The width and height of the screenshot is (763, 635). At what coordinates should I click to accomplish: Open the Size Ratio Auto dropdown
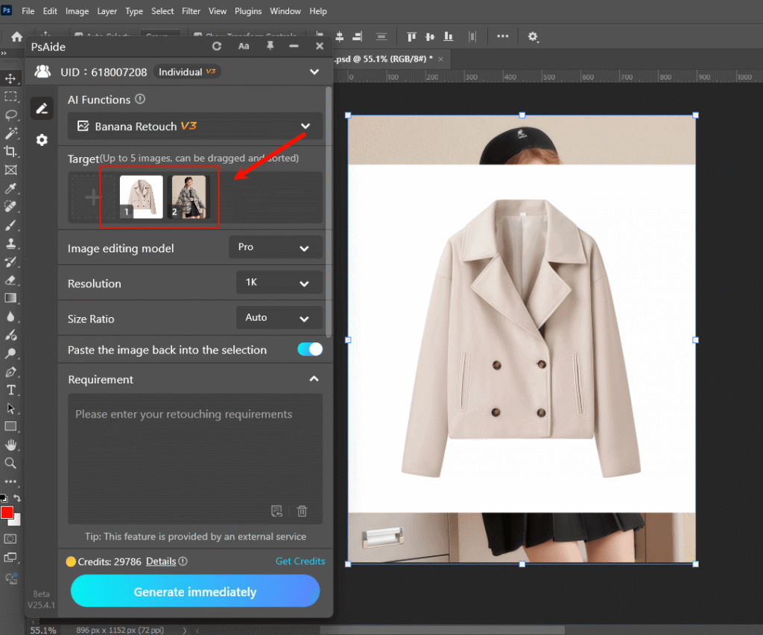click(279, 318)
